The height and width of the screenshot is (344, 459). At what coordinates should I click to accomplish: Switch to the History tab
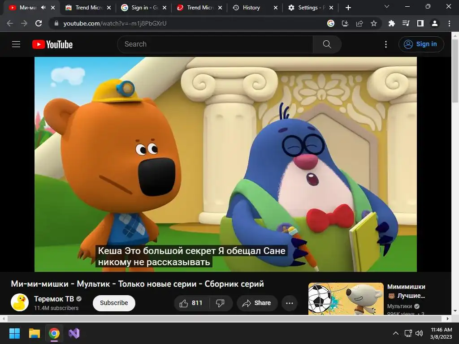255,8
